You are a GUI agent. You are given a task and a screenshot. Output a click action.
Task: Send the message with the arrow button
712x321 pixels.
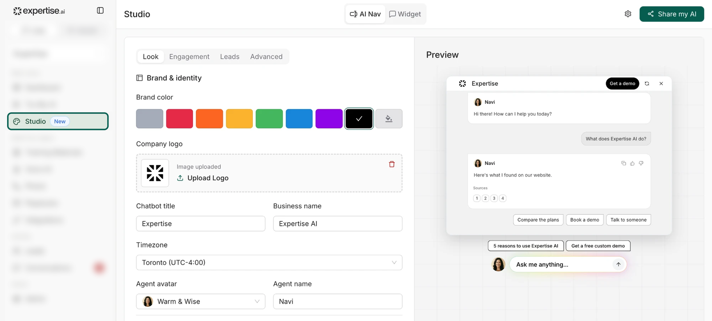coord(618,265)
